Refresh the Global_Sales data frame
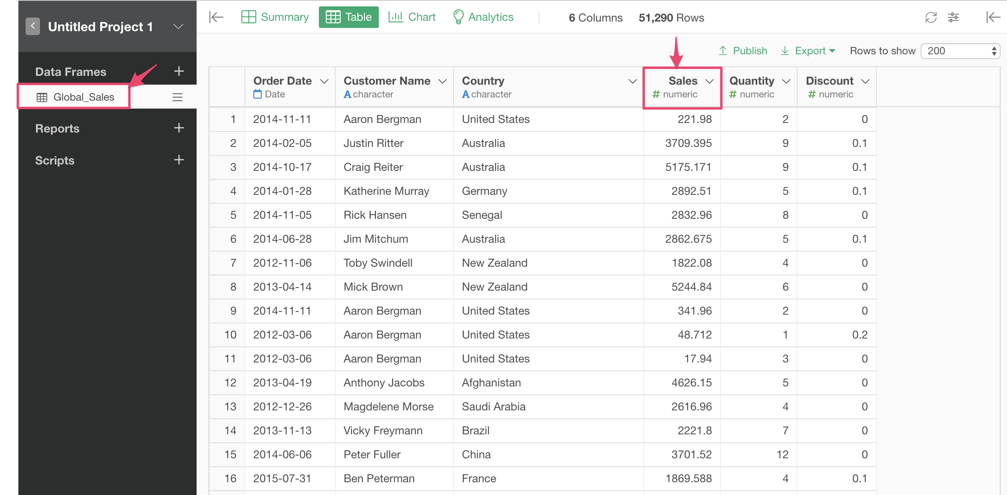1007x495 pixels. click(931, 18)
